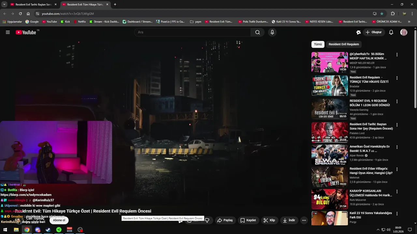Open Amerikan Özel Harekat S.W.A.T thumbnail

click(329, 155)
